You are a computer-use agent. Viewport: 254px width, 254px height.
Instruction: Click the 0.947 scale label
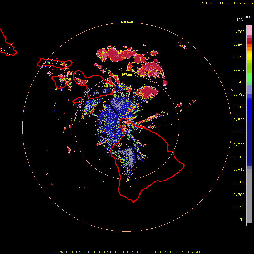[239, 44]
